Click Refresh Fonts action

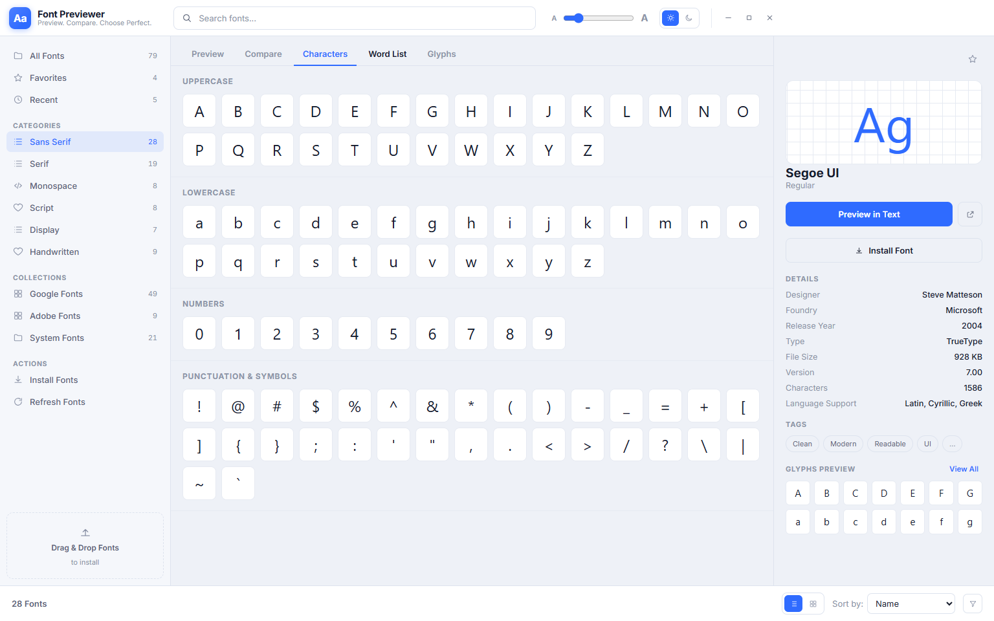click(x=85, y=402)
